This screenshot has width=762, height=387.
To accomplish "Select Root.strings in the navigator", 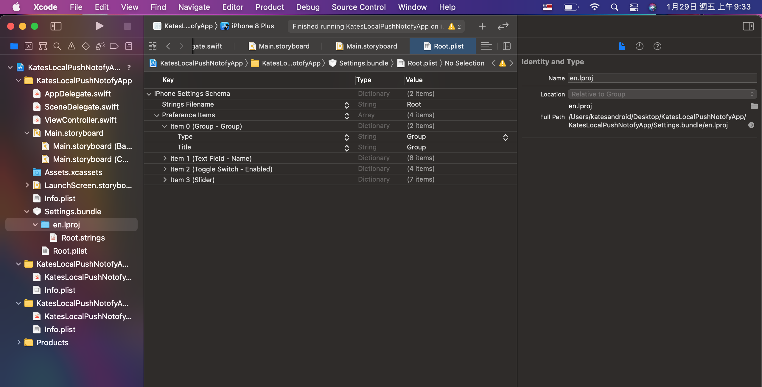I will coord(83,238).
